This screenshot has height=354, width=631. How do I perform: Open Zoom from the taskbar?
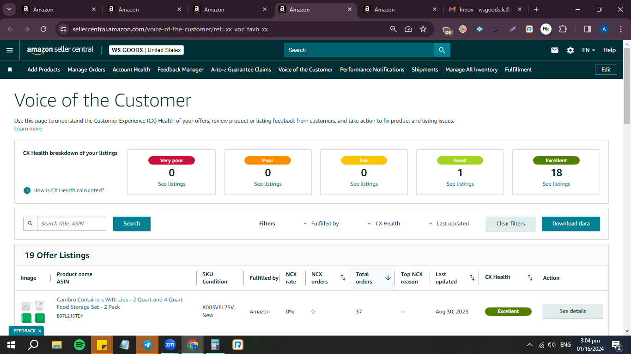170,344
